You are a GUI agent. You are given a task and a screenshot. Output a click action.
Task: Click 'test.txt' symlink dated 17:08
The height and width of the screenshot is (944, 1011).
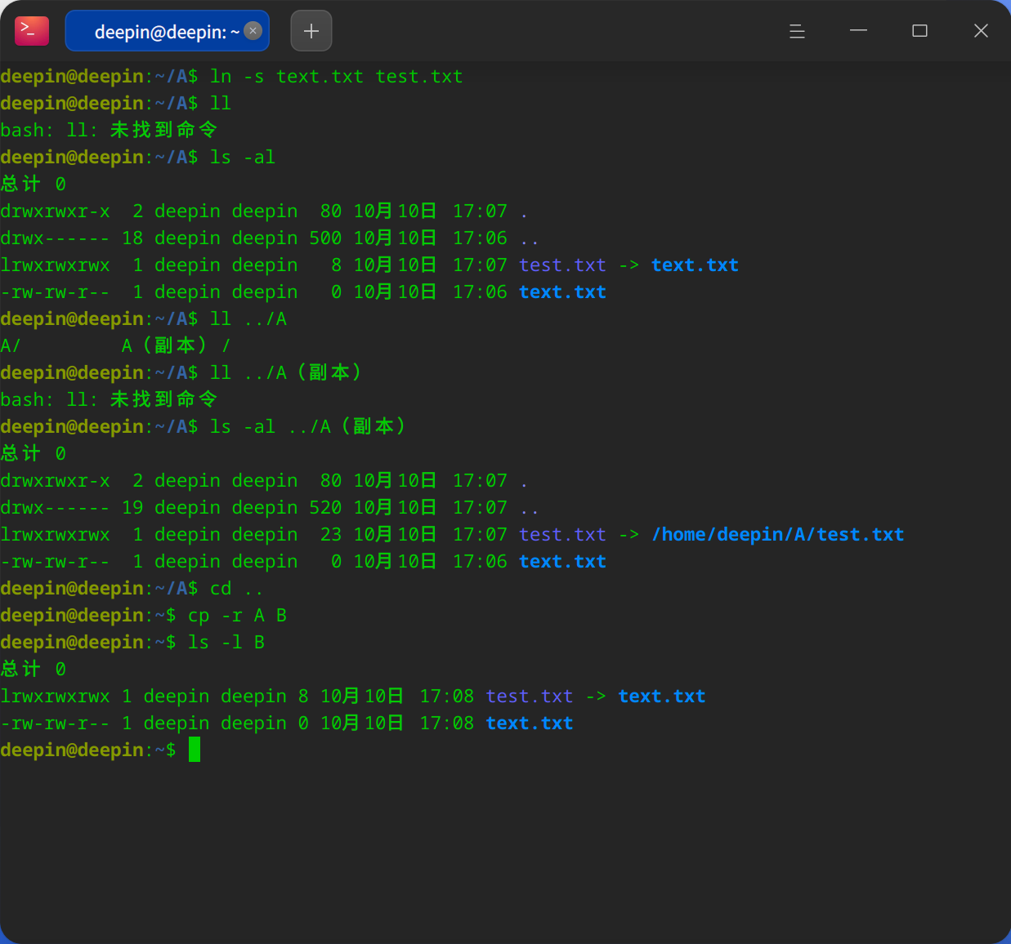click(530, 696)
